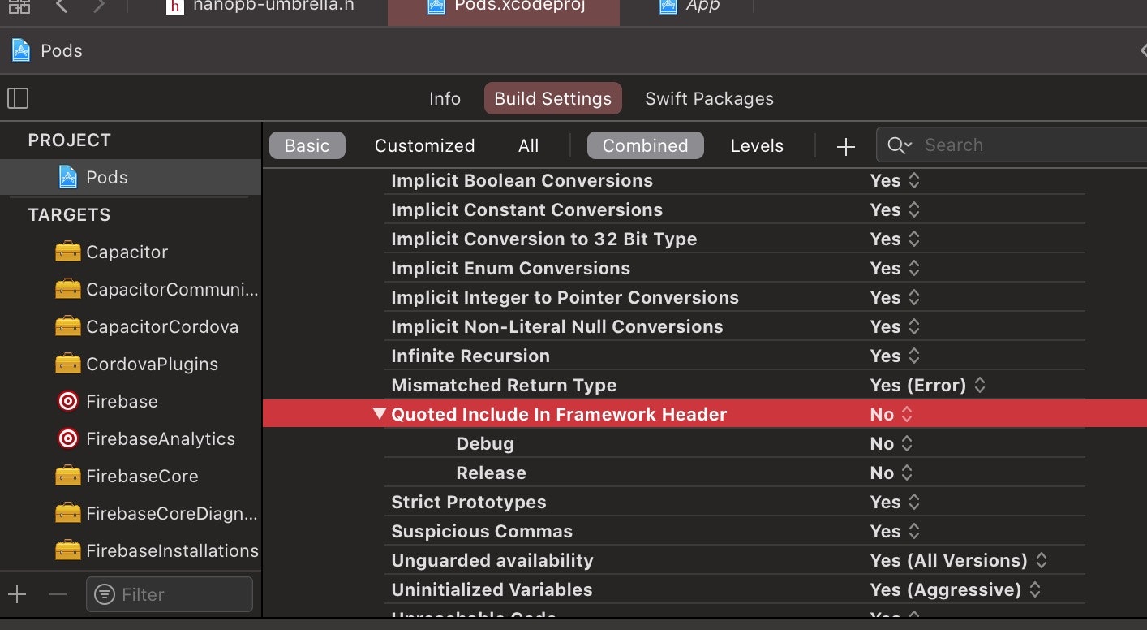Go forward with the right arrow
This screenshot has height=630, width=1147.
coord(99,6)
